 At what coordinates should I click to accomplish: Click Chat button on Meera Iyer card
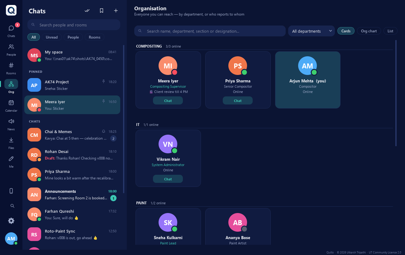(168, 100)
